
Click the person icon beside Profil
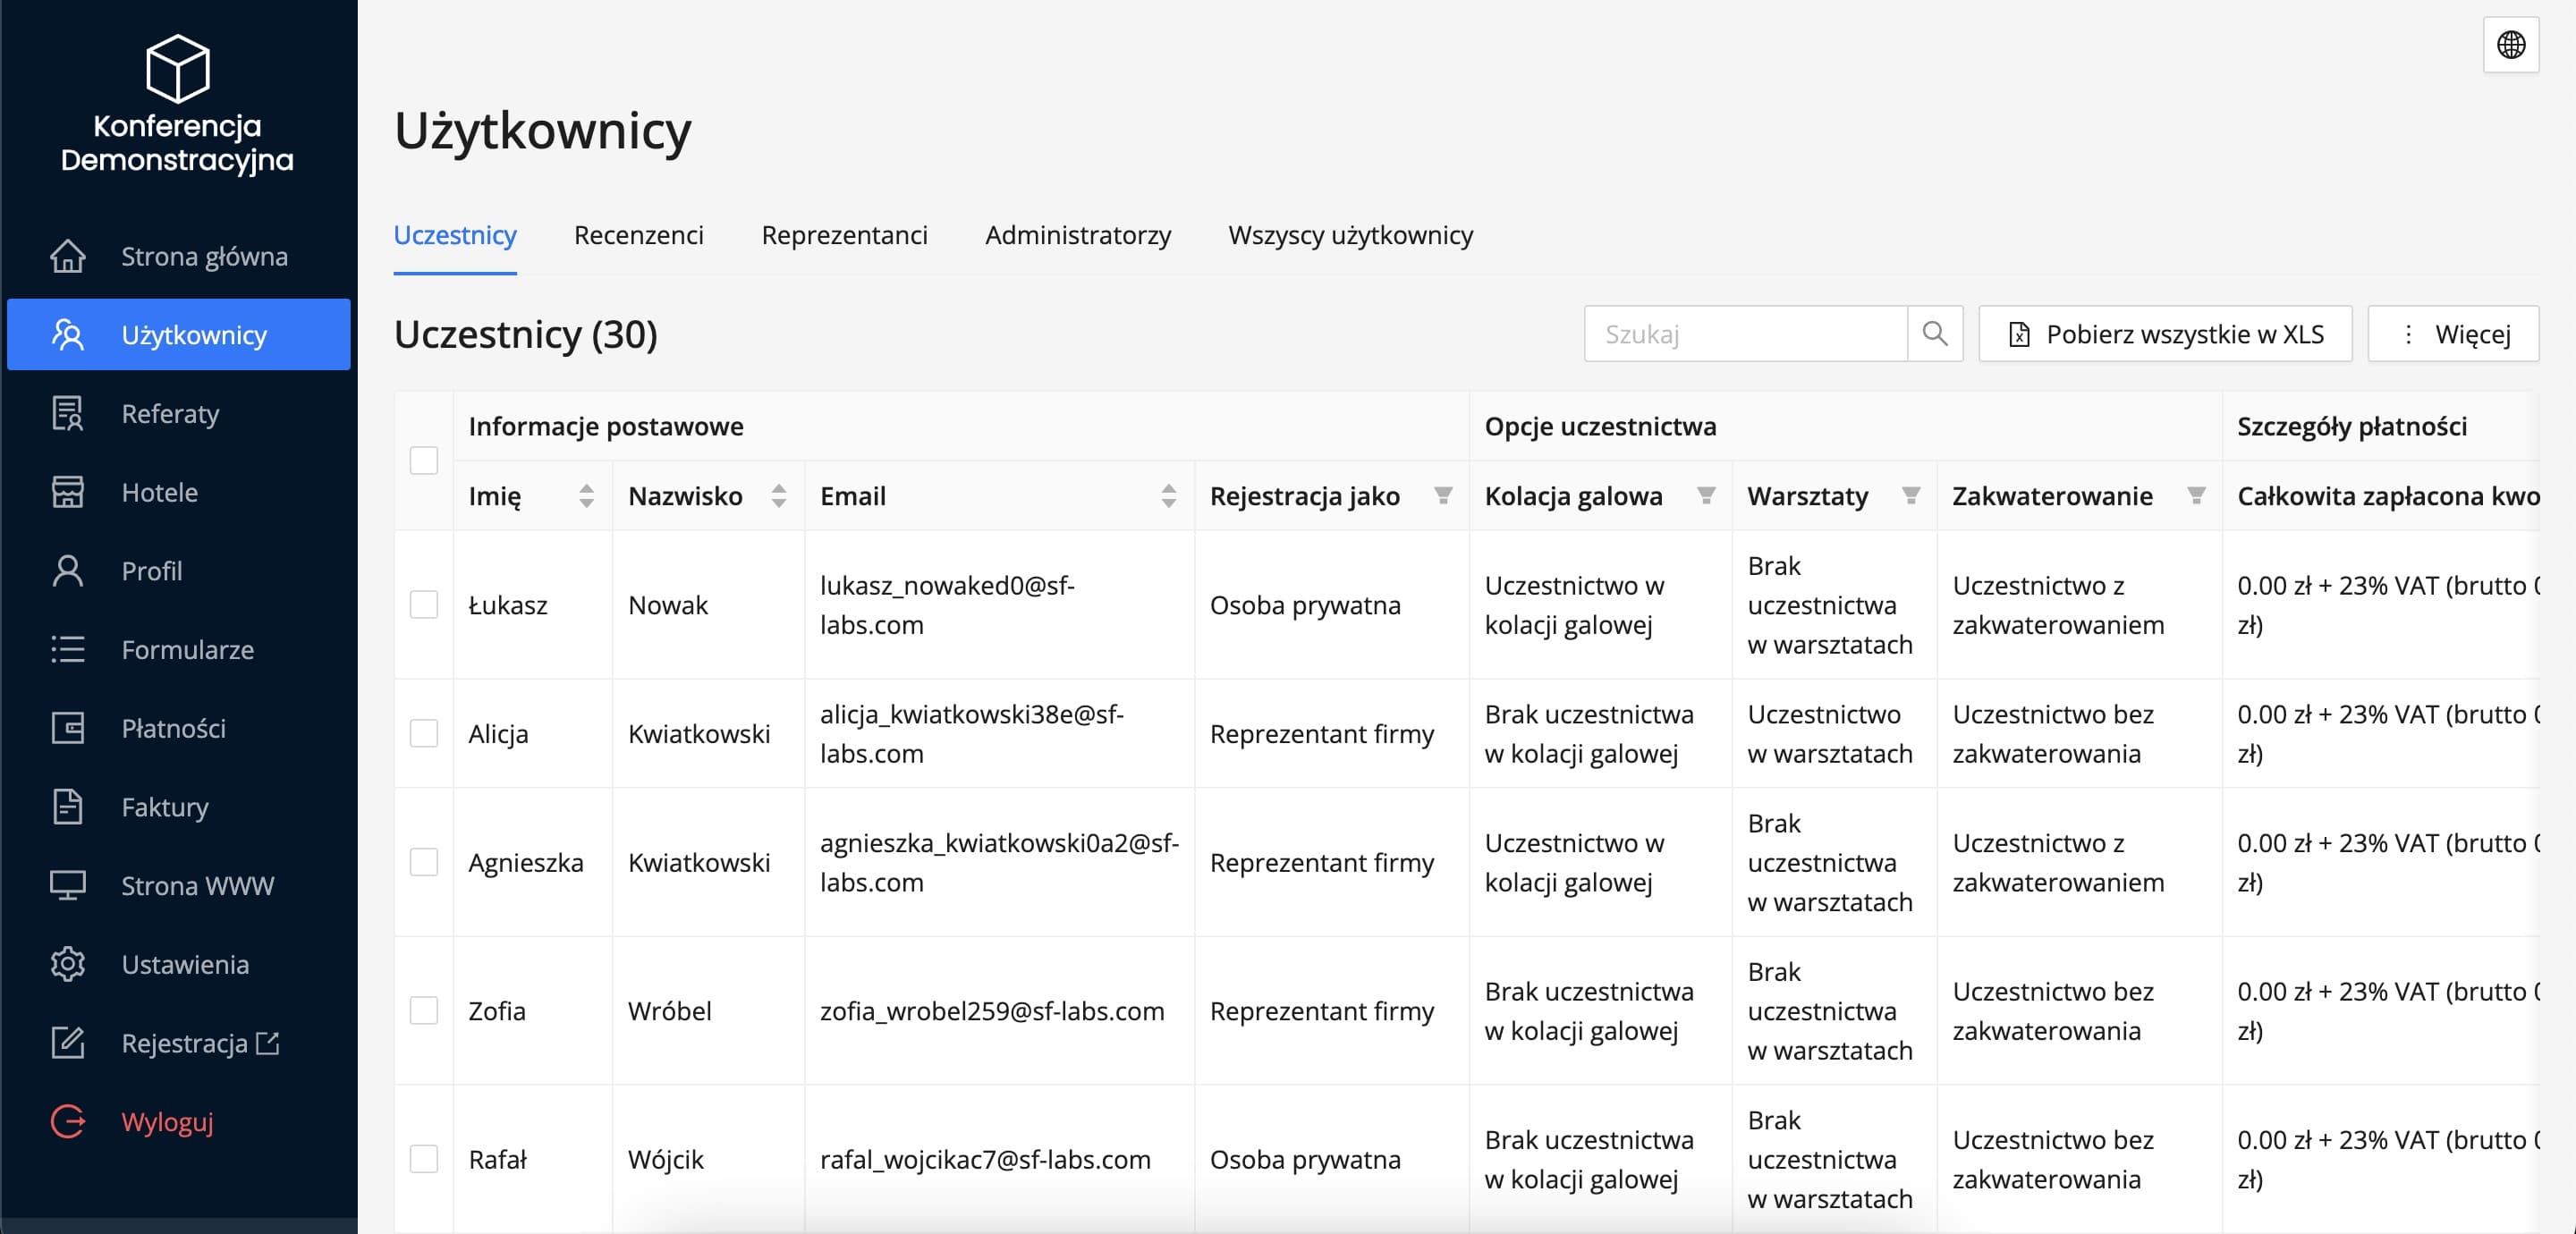(x=68, y=570)
